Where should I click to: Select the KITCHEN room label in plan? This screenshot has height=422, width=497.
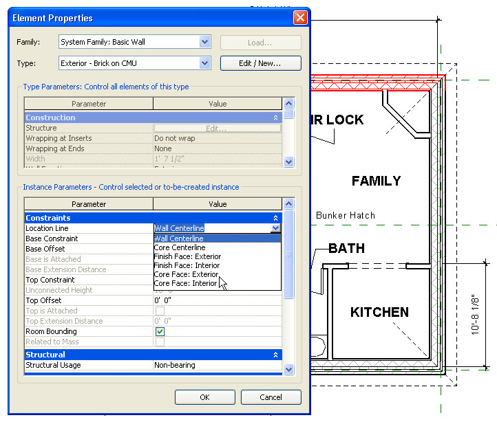point(379,312)
